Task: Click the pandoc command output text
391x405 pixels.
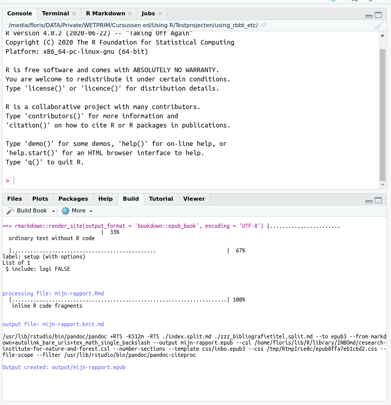Action: [x=194, y=346]
